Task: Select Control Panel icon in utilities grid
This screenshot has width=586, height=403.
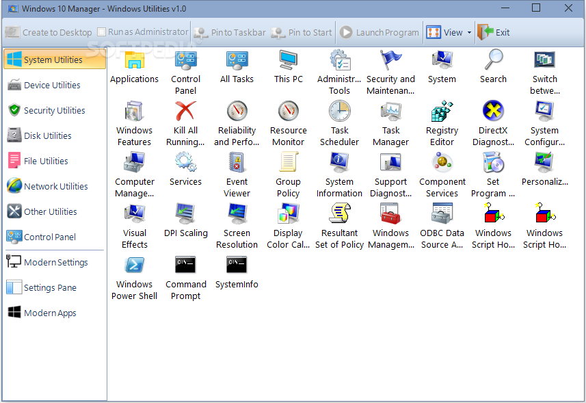Action: [x=185, y=60]
